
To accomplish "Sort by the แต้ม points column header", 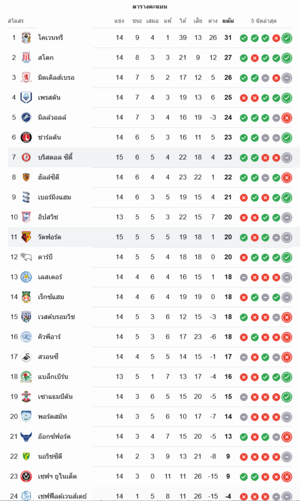I will click(x=228, y=21).
